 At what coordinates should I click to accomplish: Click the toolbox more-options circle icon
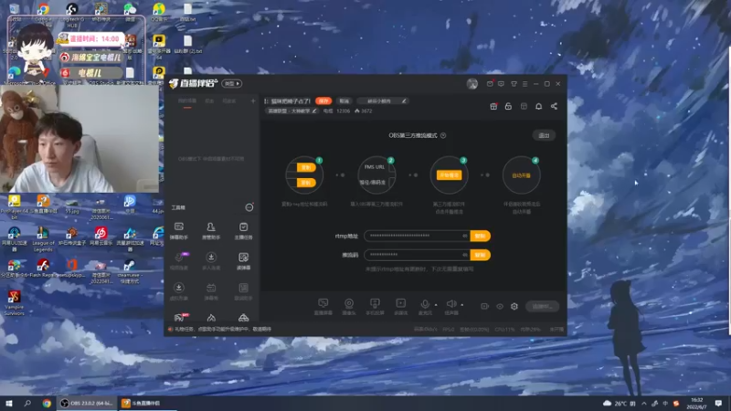[249, 207]
